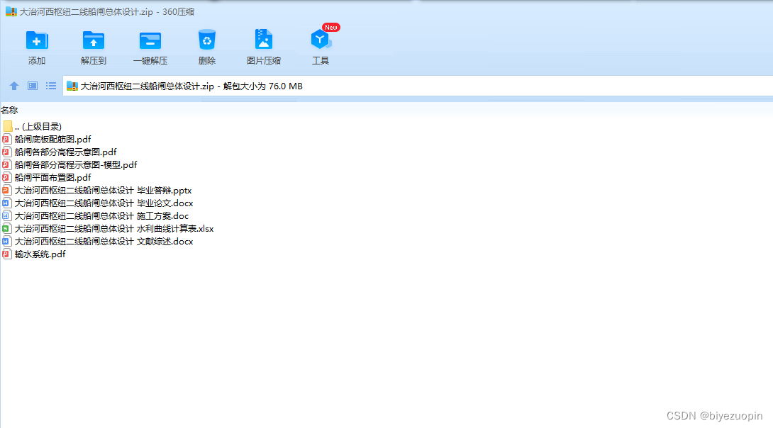Switch to thumbnail view icon
The width and height of the screenshot is (773, 428).
(33, 86)
